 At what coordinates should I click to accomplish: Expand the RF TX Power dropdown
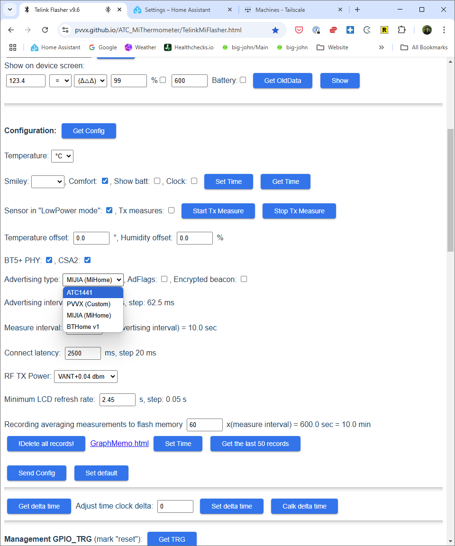[x=86, y=376]
